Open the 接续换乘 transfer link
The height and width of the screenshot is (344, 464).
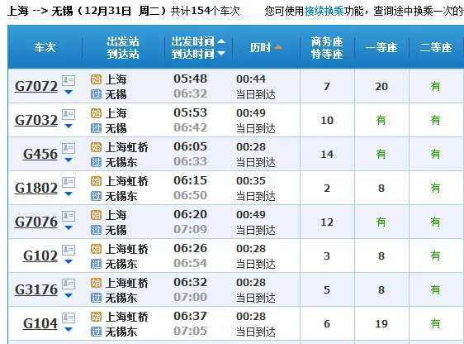coord(324,11)
